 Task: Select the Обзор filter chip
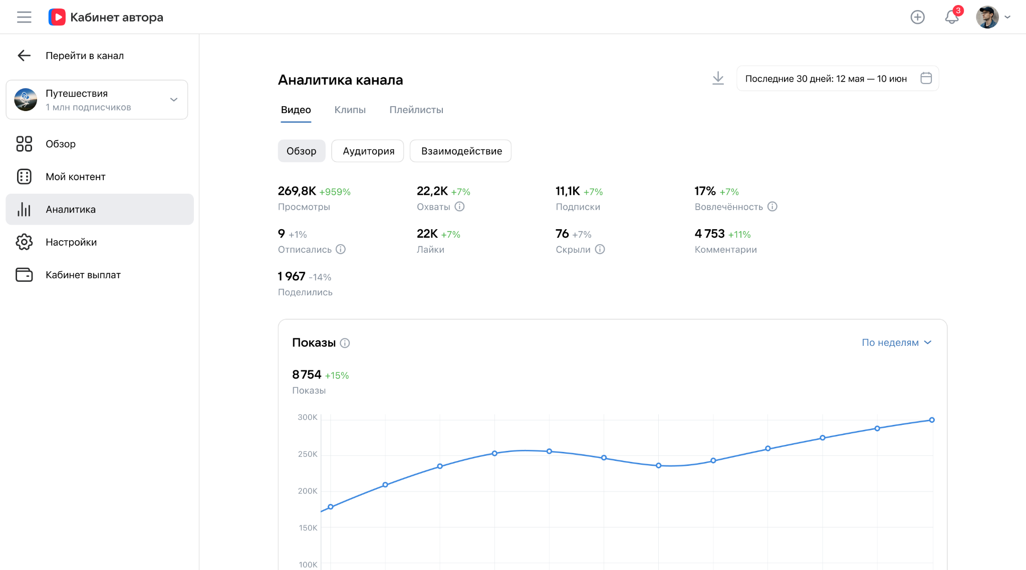click(x=301, y=151)
